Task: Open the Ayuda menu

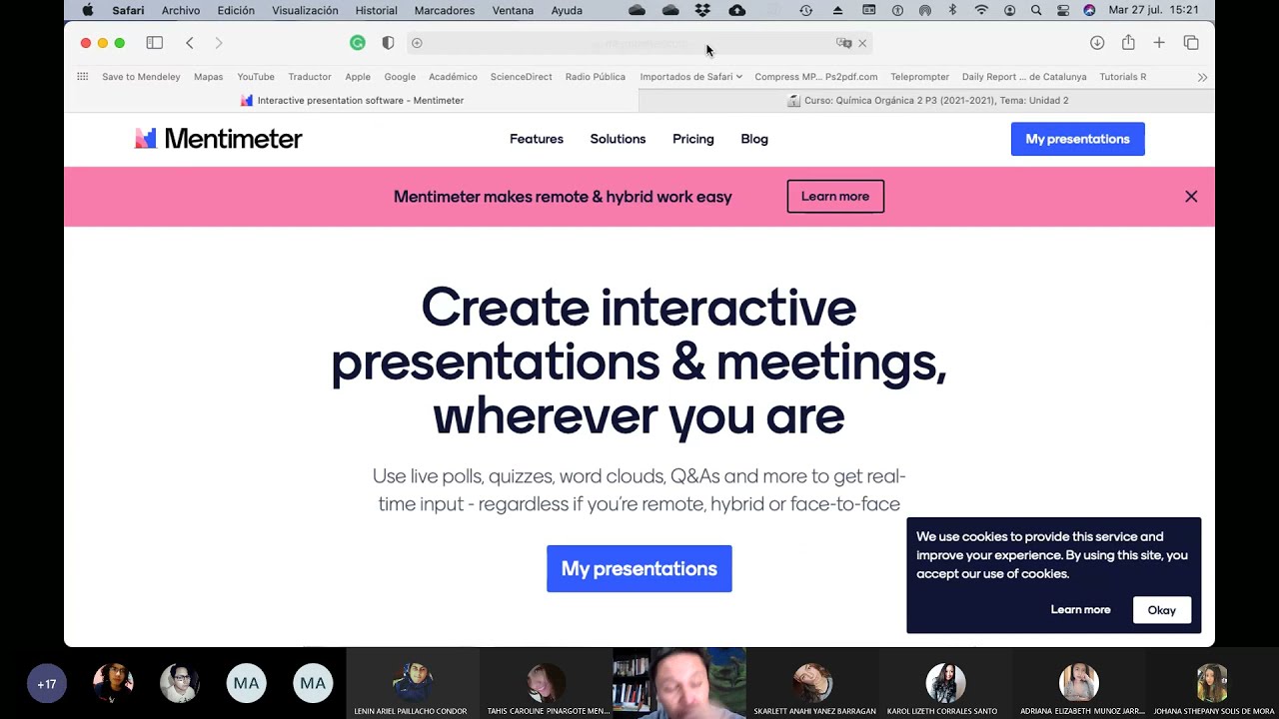Action: 567,10
